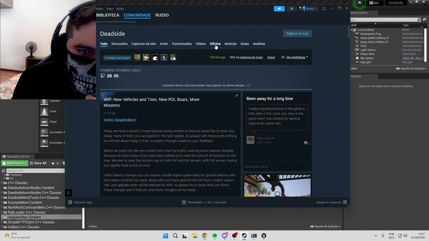This screenshot has height=241, width=429.
Task: Open the Discord social link icon
Action: [116, 76]
